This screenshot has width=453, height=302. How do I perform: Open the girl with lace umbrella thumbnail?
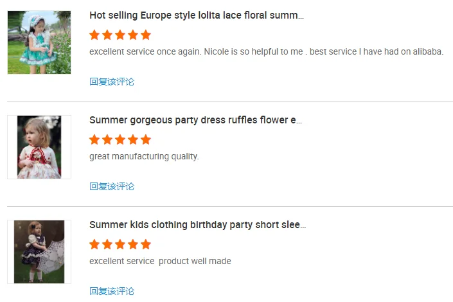(x=39, y=252)
